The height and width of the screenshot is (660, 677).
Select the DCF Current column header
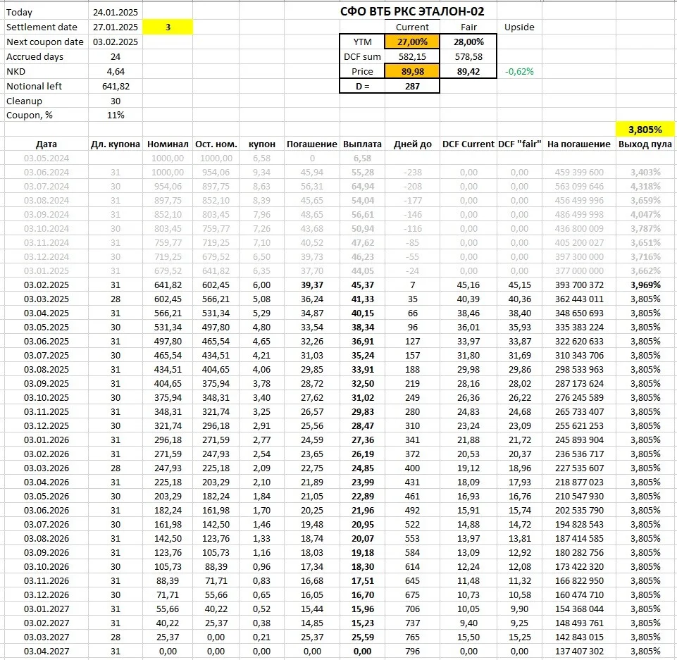pyautogui.click(x=468, y=144)
